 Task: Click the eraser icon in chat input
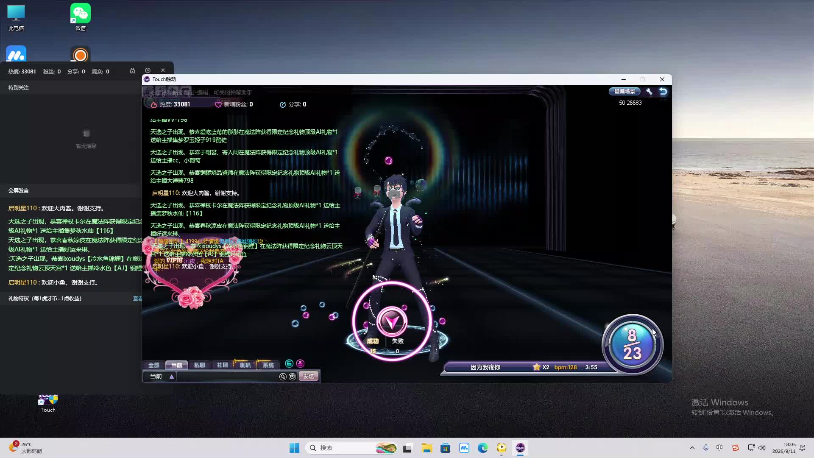coord(283,377)
